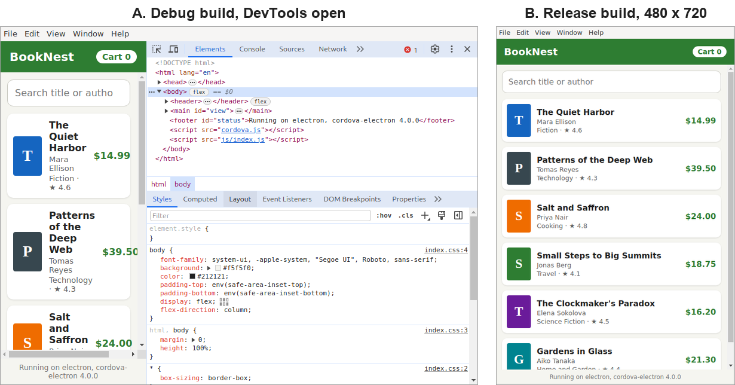735x385 pixels.
Task: Switch to the Console tab in DevTools
Action: click(252, 49)
